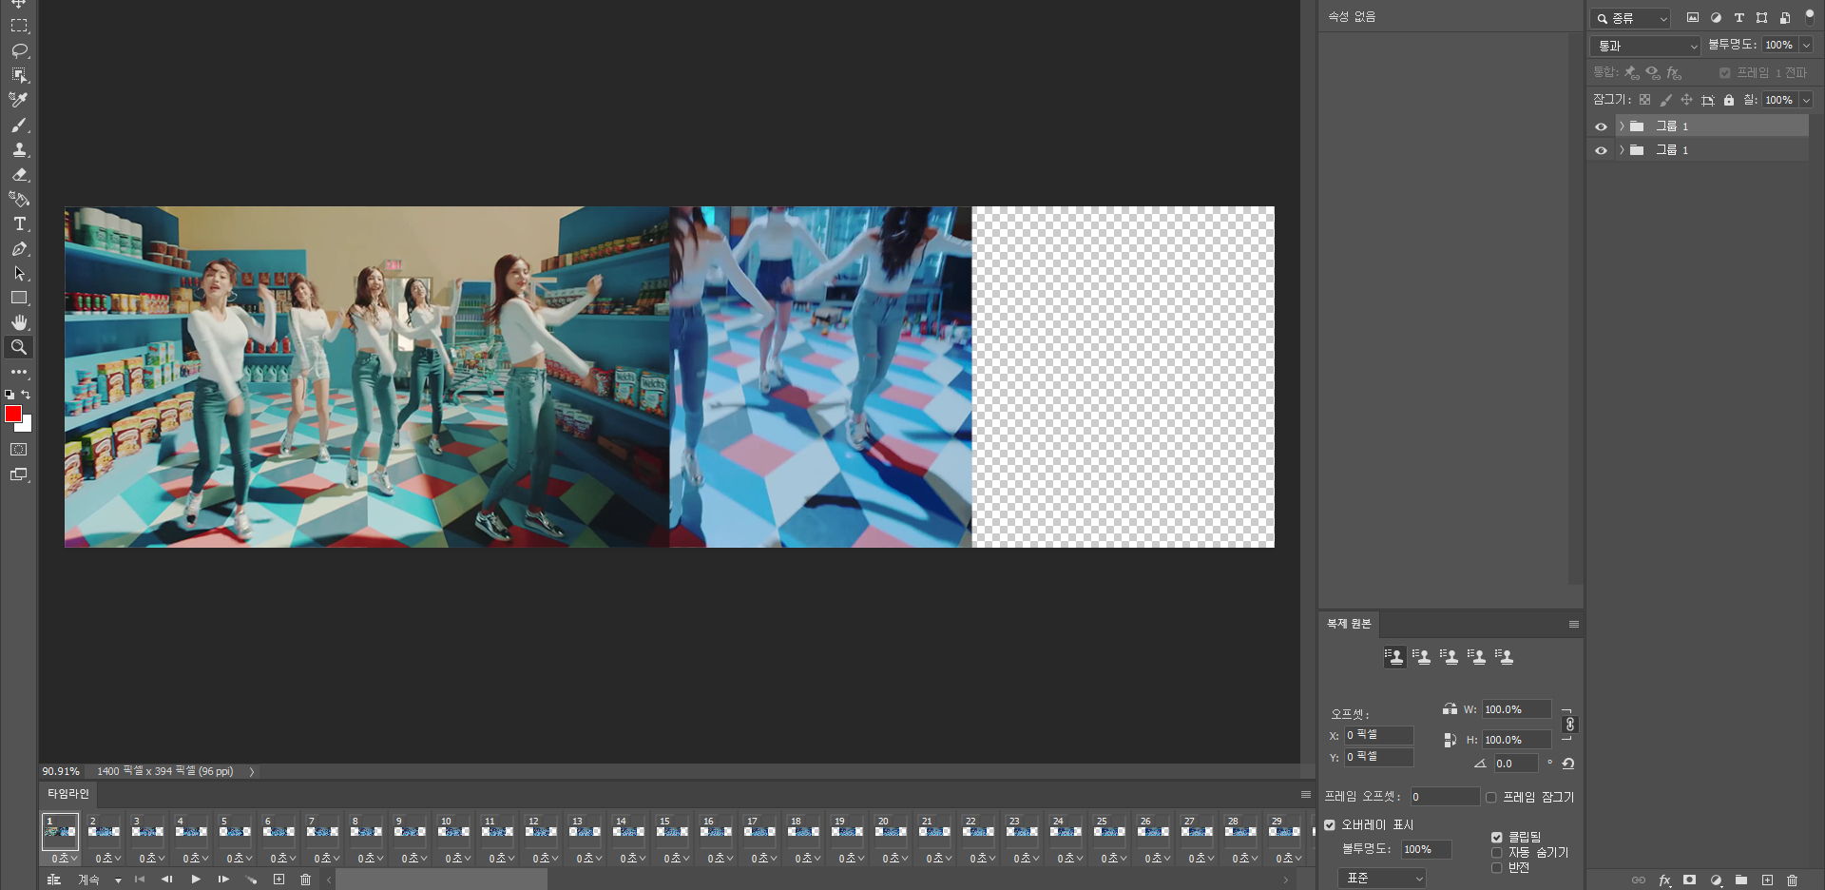Viewport: 1825px width, 890px height.
Task: Select the Rectangular Marquee tool
Action: pos(19,26)
